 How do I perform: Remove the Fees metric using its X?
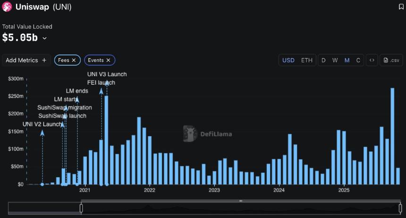click(x=74, y=60)
